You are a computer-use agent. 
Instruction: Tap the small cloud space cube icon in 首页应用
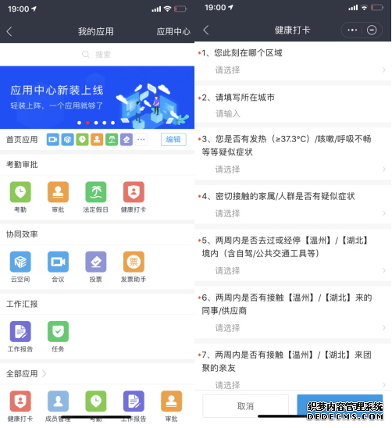point(67,140)
